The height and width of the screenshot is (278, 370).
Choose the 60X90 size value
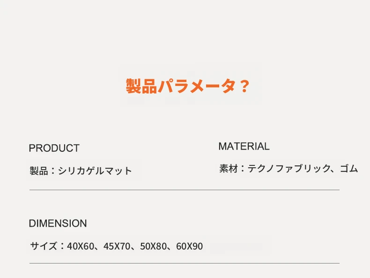pyautogui.click(x=190, y=246)
